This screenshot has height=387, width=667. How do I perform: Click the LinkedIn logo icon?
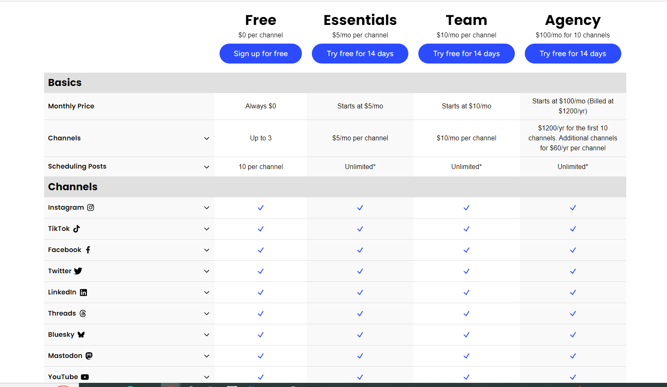tap(84, 292)
